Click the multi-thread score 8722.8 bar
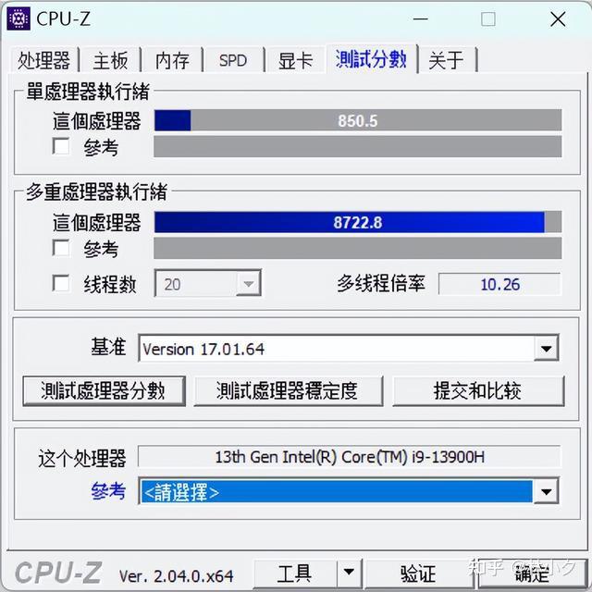 click(358, 222)
